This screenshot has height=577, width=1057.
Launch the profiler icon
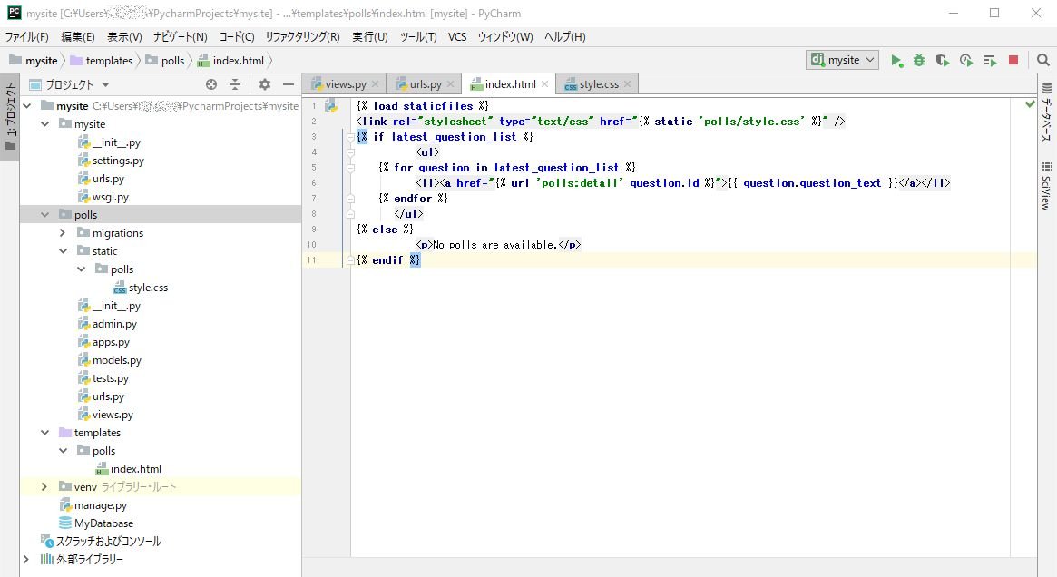tap(965, 59)
